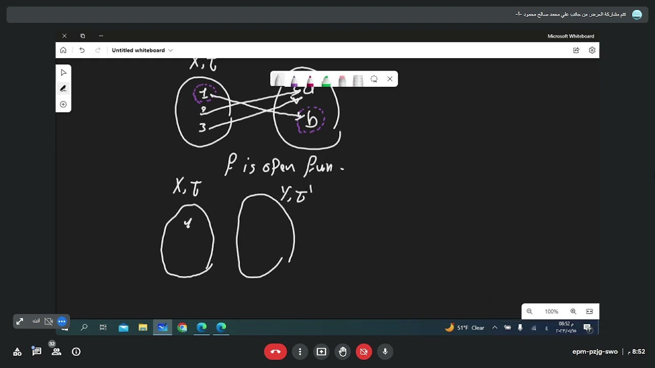
Task: Show the 32 meeting participants
Action: (56, 352)
